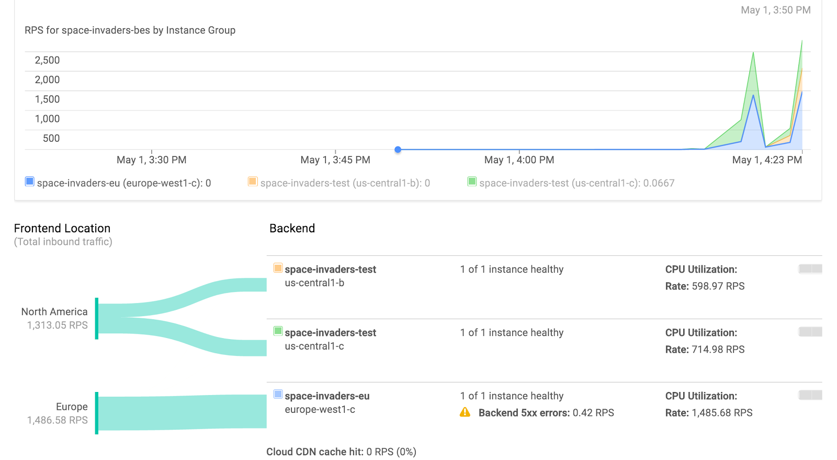Click the Rate: 598.97 RPS value
Image resolution: width=837 pixels, height=460 pixels.
tap(705, 286)
